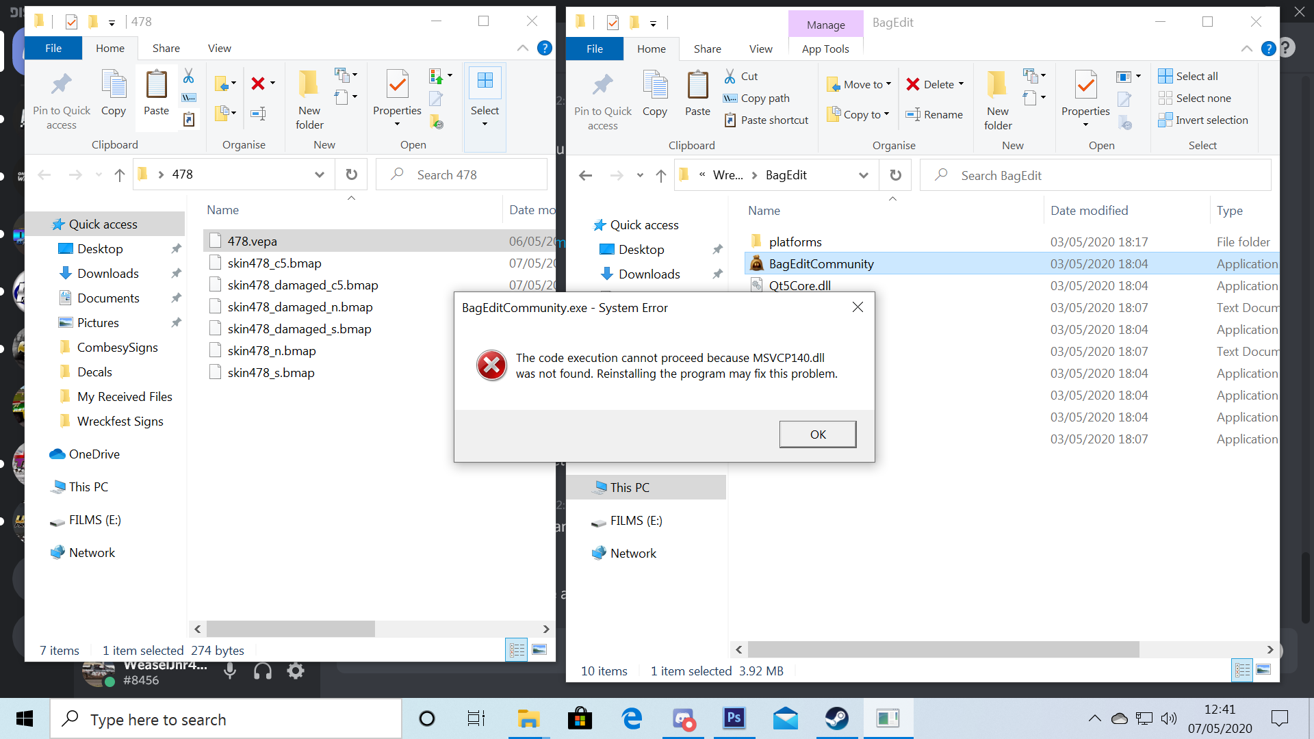
Task: Open Wreckfest Signs in the 478 window sidebar
Action: (120, 421)
